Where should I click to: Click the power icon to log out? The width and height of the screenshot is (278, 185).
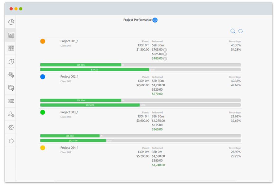11,141
